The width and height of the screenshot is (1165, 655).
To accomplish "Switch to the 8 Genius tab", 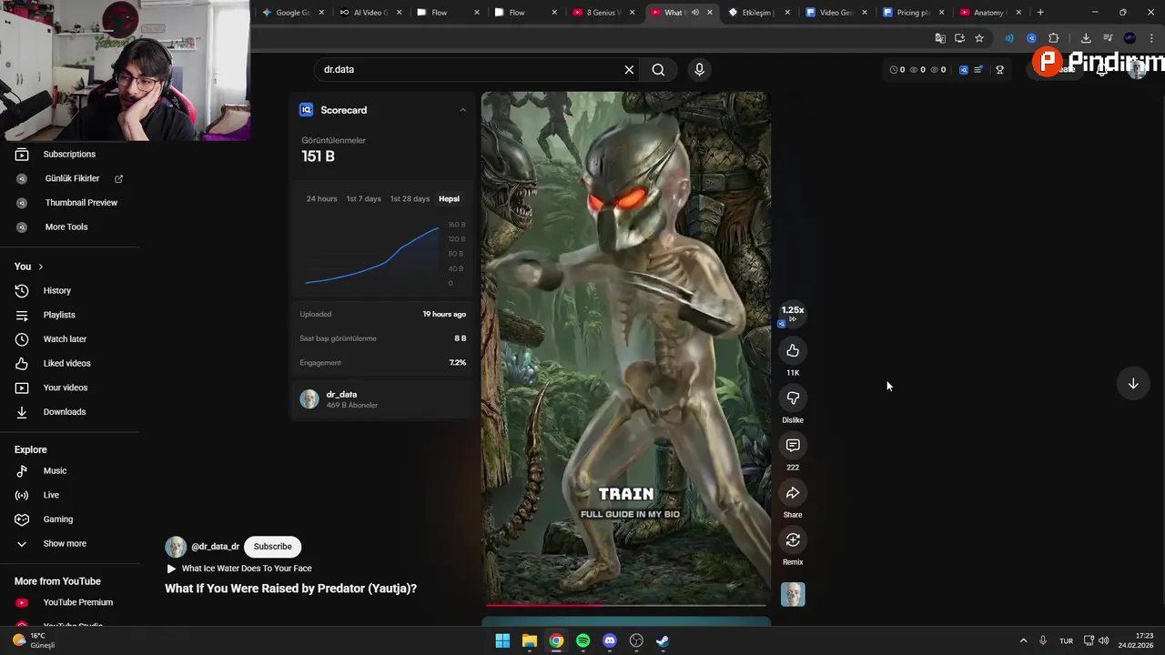I will (x=603, y=13).
